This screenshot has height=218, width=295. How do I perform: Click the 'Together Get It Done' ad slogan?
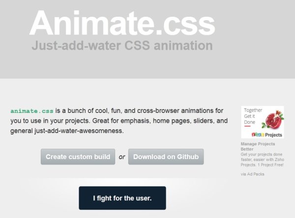(x=253, y=116)
